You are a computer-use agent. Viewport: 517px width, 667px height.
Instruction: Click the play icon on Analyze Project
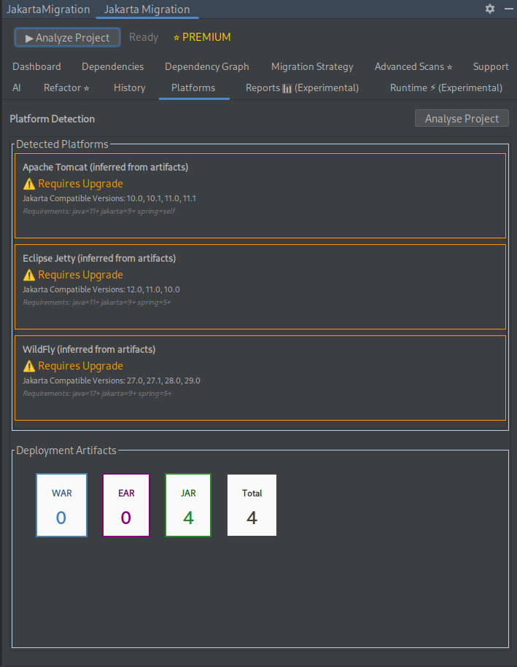[29, 39]
